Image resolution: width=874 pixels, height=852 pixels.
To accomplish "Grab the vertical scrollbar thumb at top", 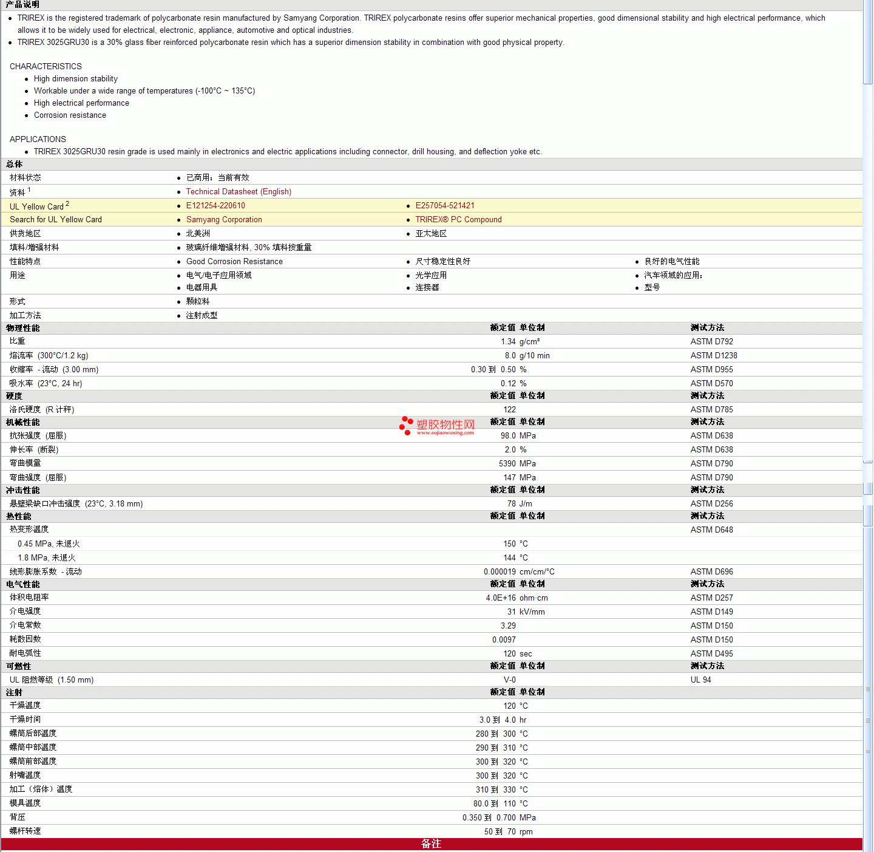I will tap(868, 43).
